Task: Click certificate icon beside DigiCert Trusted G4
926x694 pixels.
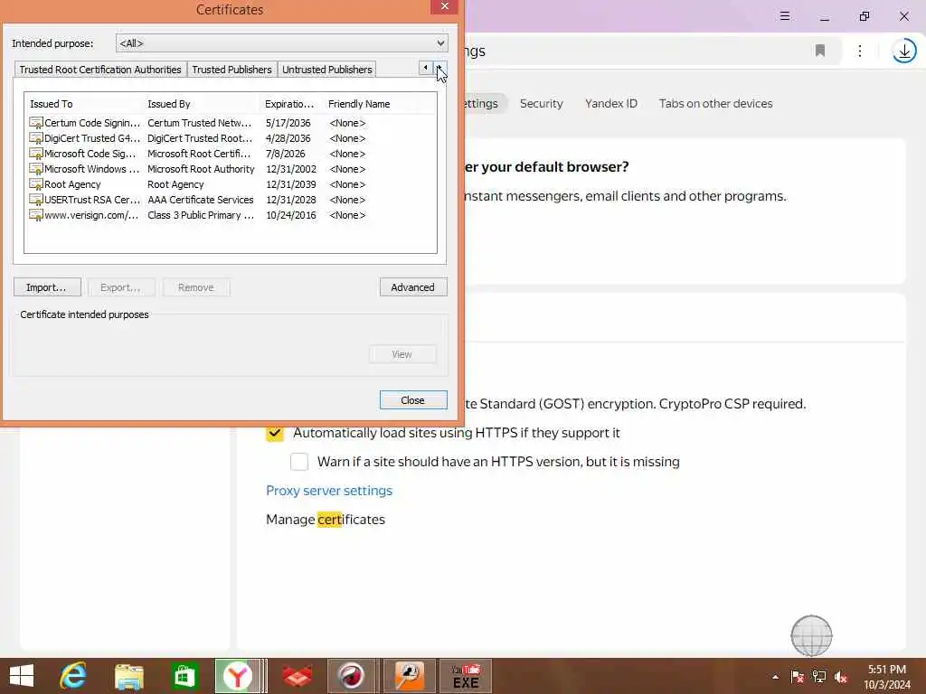Action: click(36, 138)
